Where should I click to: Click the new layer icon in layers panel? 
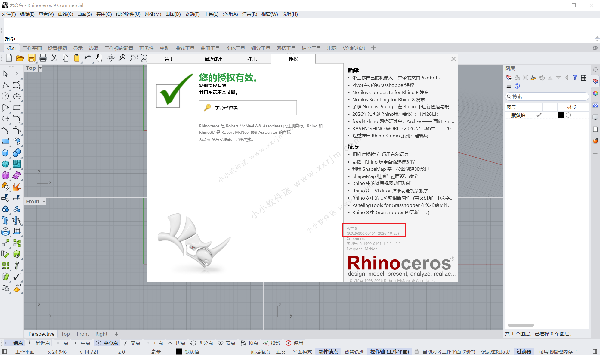tap(509, 78)
